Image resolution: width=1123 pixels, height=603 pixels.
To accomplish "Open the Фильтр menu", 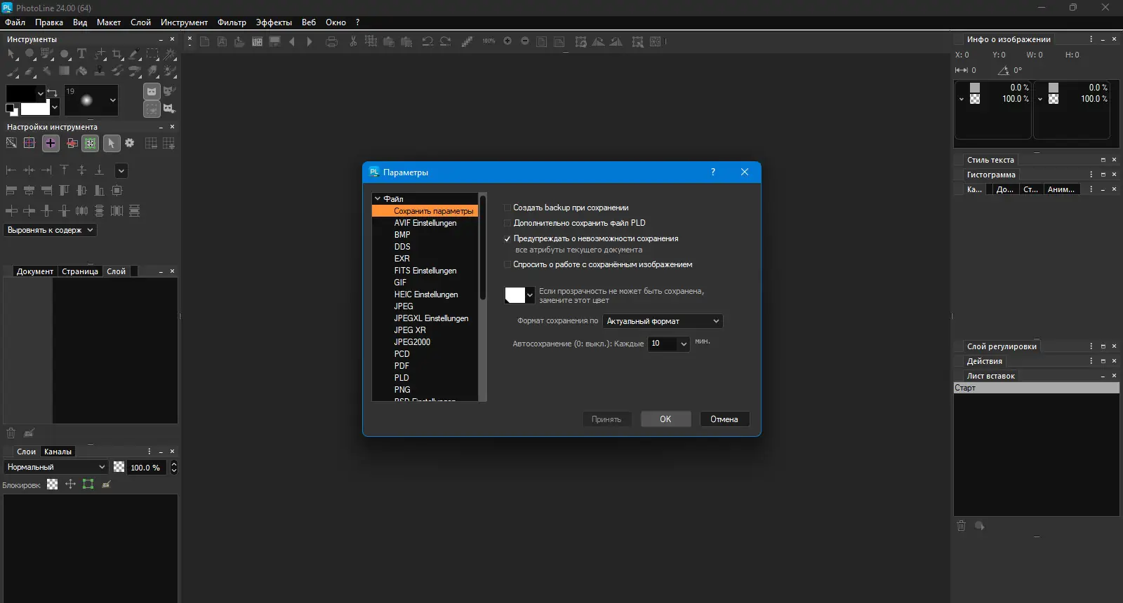I will pyautogui.click(x=232, y=22).
